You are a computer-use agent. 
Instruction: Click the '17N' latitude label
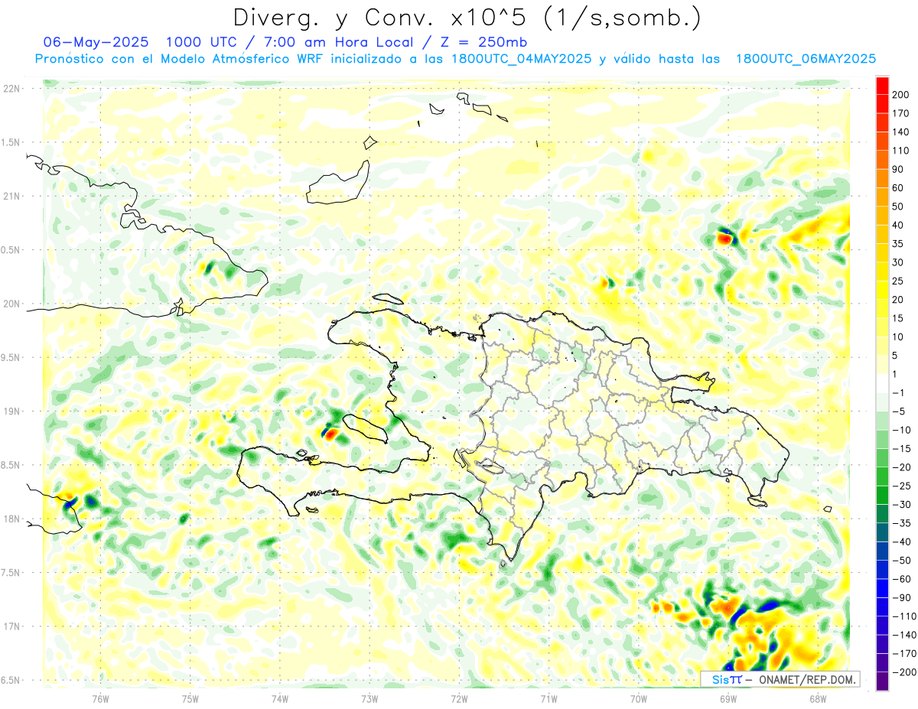(11, 626)
